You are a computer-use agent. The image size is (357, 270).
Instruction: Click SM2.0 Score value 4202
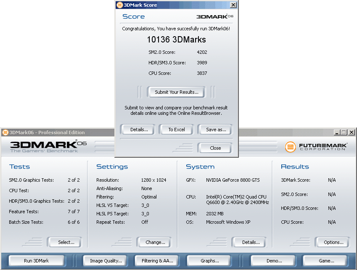click(202, 52)
